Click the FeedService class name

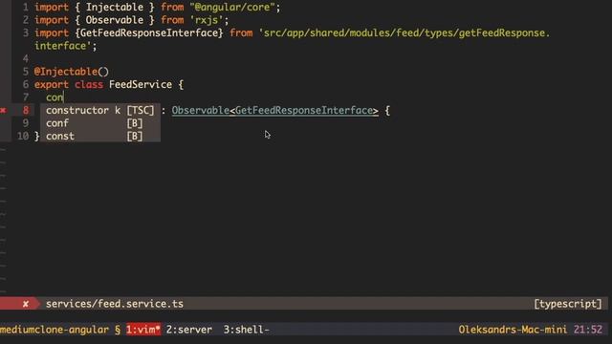141,85
